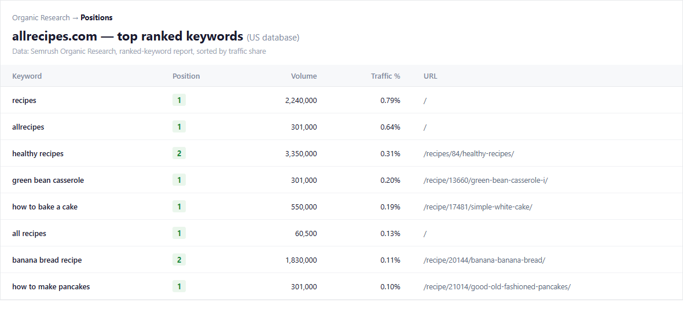Select the 'banana bread recipe' keyword
The height and width of the screenshot is (324, 683).
47,260
